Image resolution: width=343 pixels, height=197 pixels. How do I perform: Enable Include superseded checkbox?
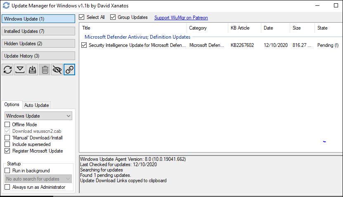point(7,144)
